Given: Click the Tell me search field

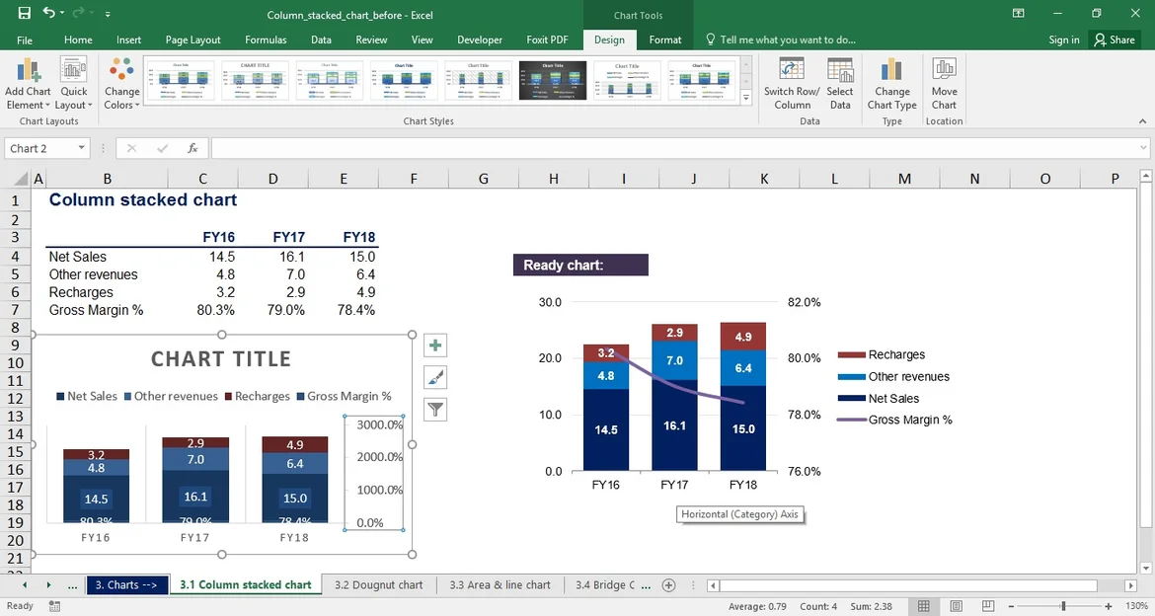Looking at the screenshot, I should click(x=787, y=39).
